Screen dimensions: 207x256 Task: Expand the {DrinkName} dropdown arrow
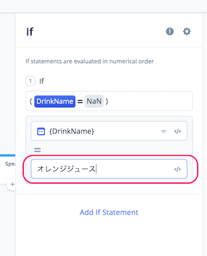[164, 131]
